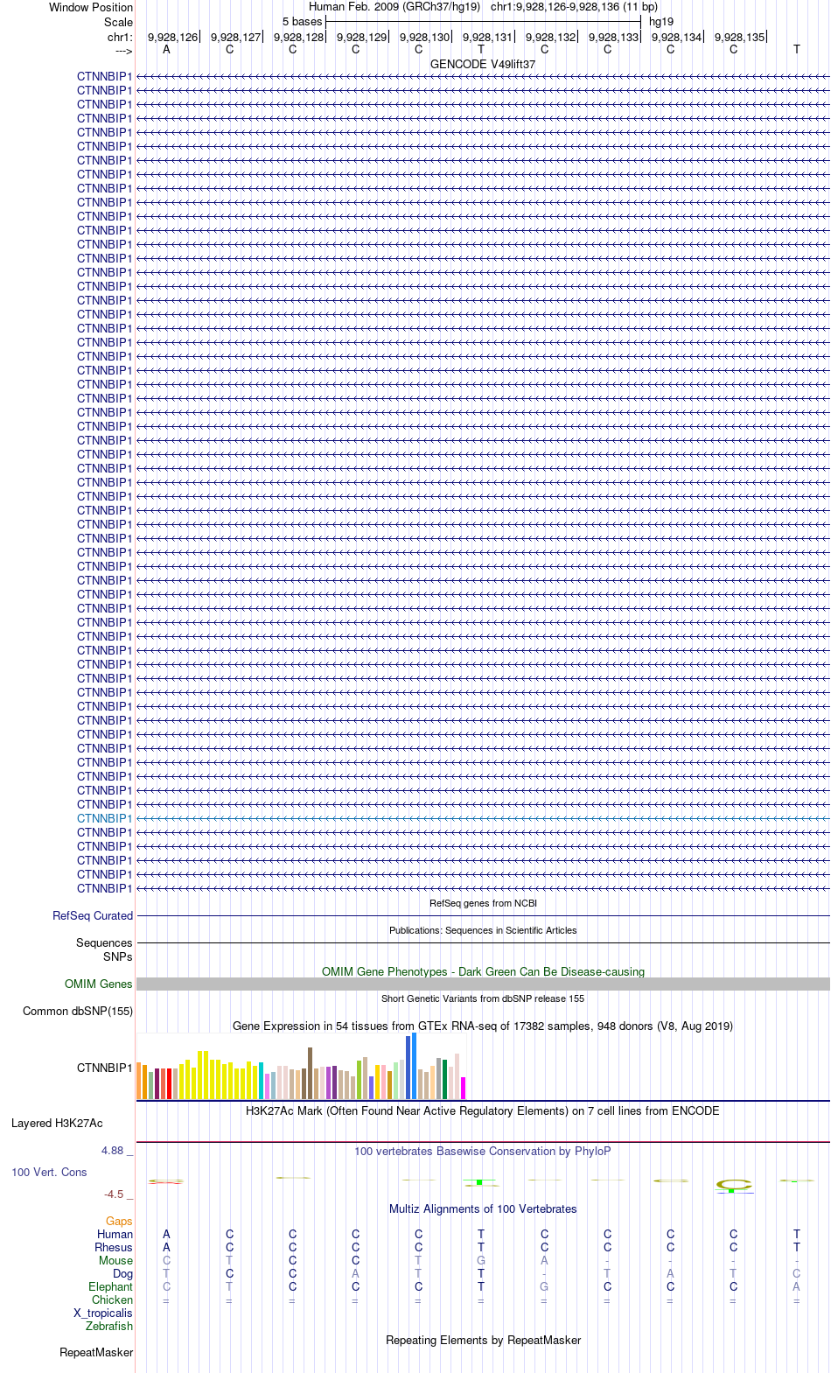Image resolution: width=831 pixels, height=1373 pixels.
Task: Open the Layered H3K27Ac track label
Action: pyautogui.click(x=57, y=1123)
